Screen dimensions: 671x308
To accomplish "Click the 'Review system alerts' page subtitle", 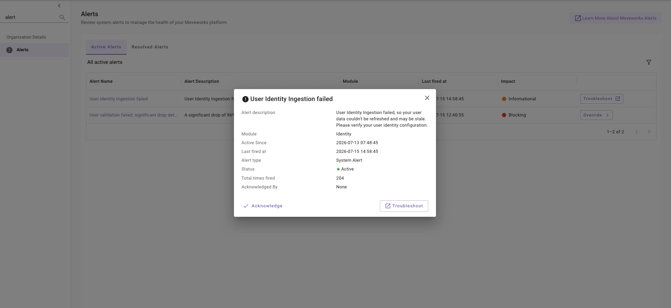I will 154,22.
